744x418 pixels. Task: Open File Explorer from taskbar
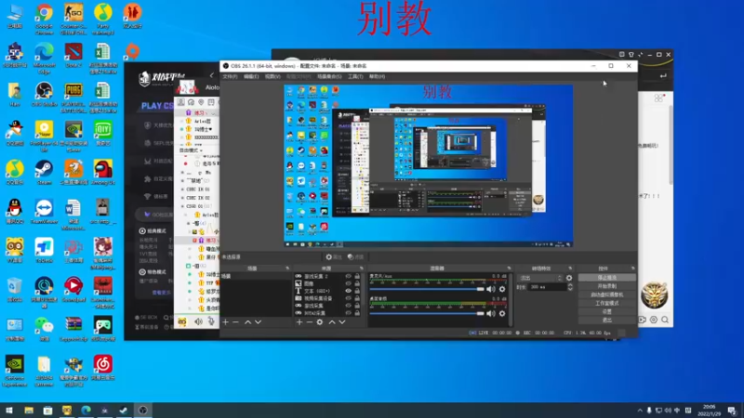[x=29, y=411]
